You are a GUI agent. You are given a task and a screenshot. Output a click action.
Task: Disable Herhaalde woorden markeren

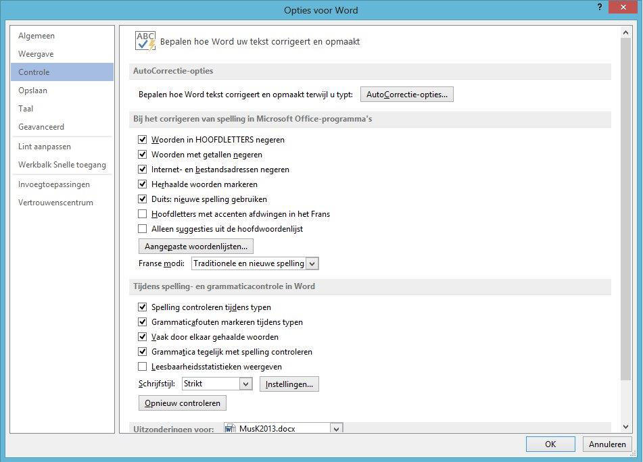pyautogui.click(x=142, y=184)
